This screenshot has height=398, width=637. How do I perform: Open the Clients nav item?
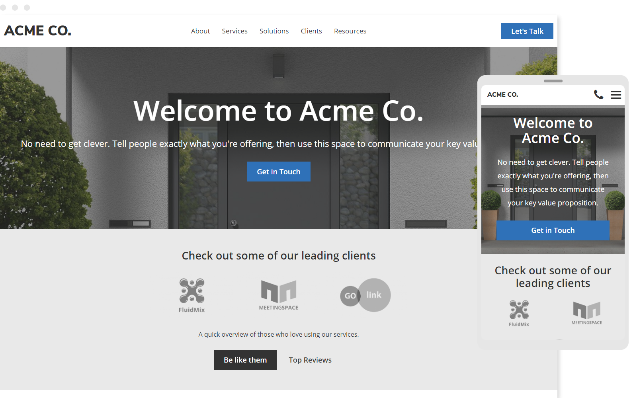[x=311, y=31]
